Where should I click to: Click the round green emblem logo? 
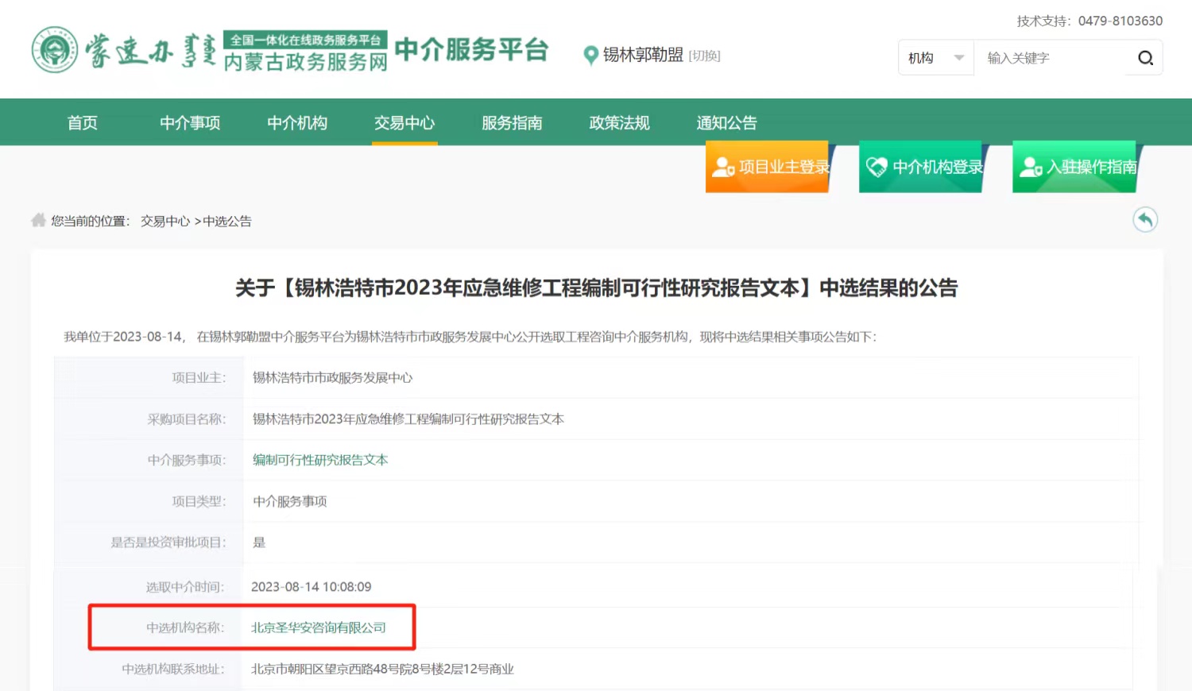55,50
